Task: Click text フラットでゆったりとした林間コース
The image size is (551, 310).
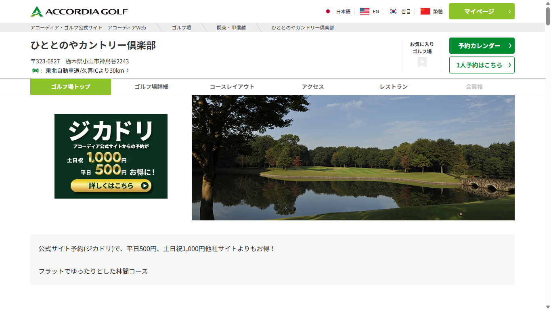Action: click(93, 271)
